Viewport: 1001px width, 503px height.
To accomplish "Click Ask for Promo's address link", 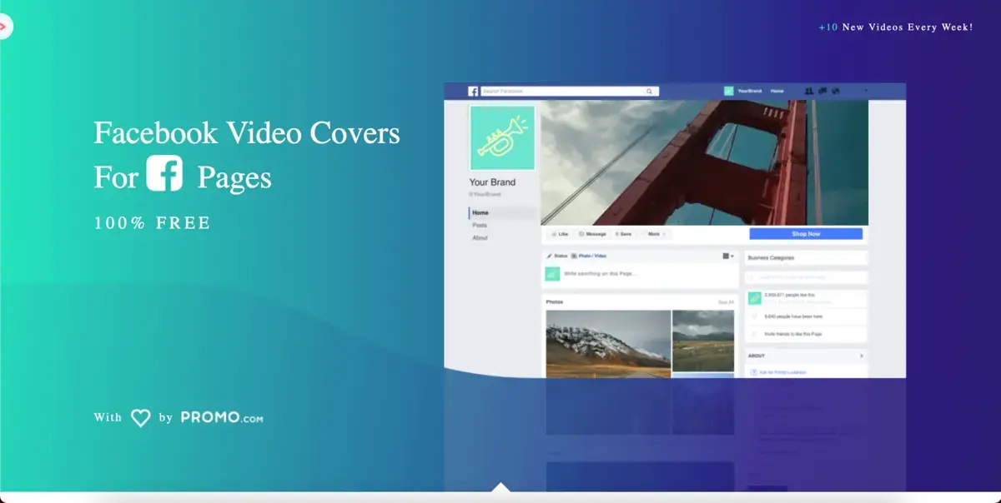I will 782,372.
